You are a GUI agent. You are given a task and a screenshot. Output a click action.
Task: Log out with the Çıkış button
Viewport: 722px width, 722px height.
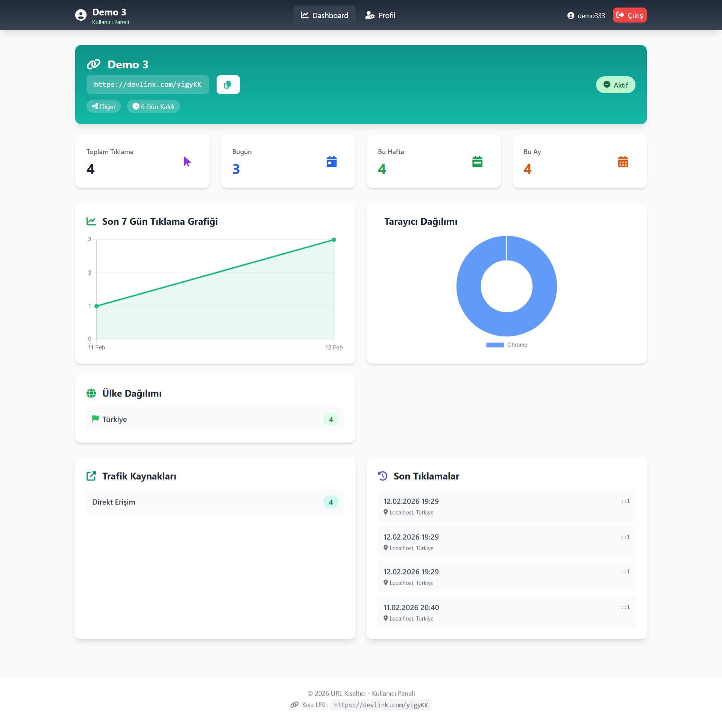[629, 15]
